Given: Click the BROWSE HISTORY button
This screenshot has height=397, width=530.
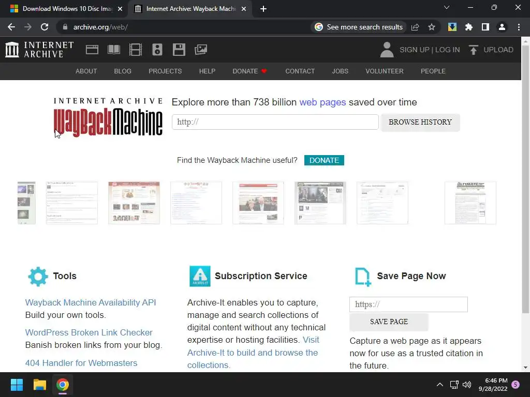Looking at the screenshot, I should [x=420, y=122].
